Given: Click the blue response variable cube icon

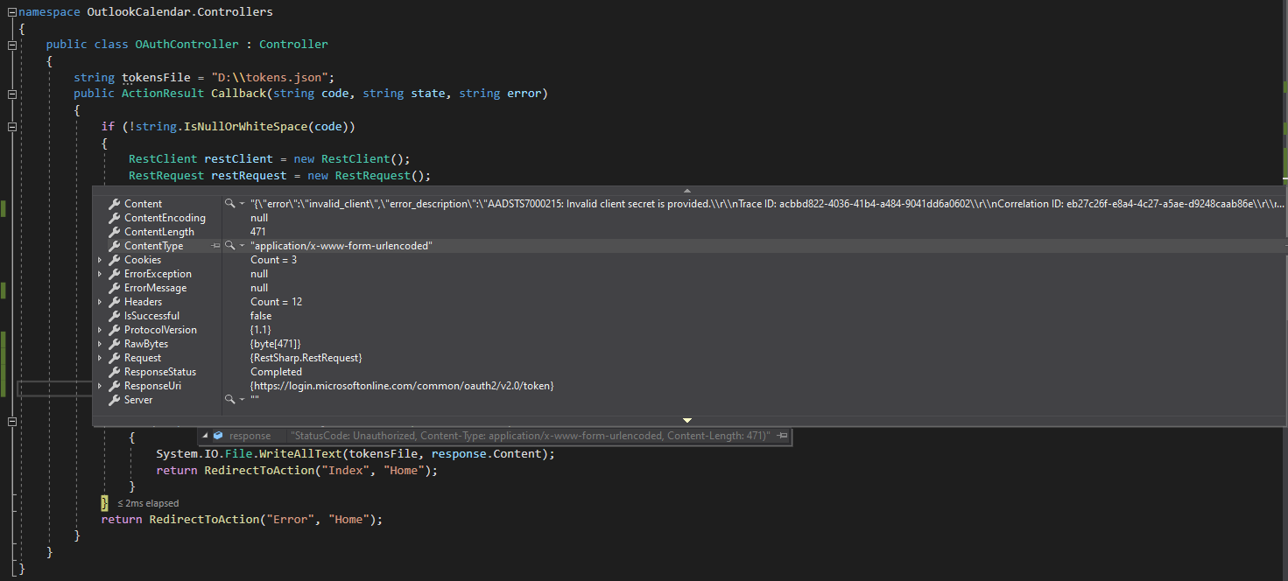Looking at the screenshot, I should pos(218,436).
